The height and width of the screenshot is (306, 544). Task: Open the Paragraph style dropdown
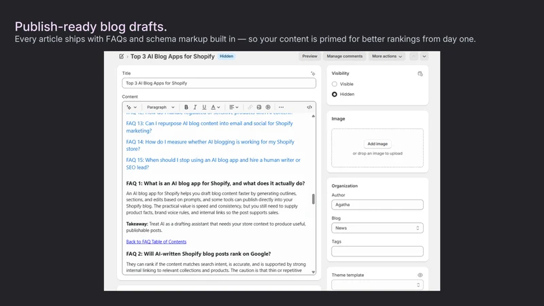160,107
